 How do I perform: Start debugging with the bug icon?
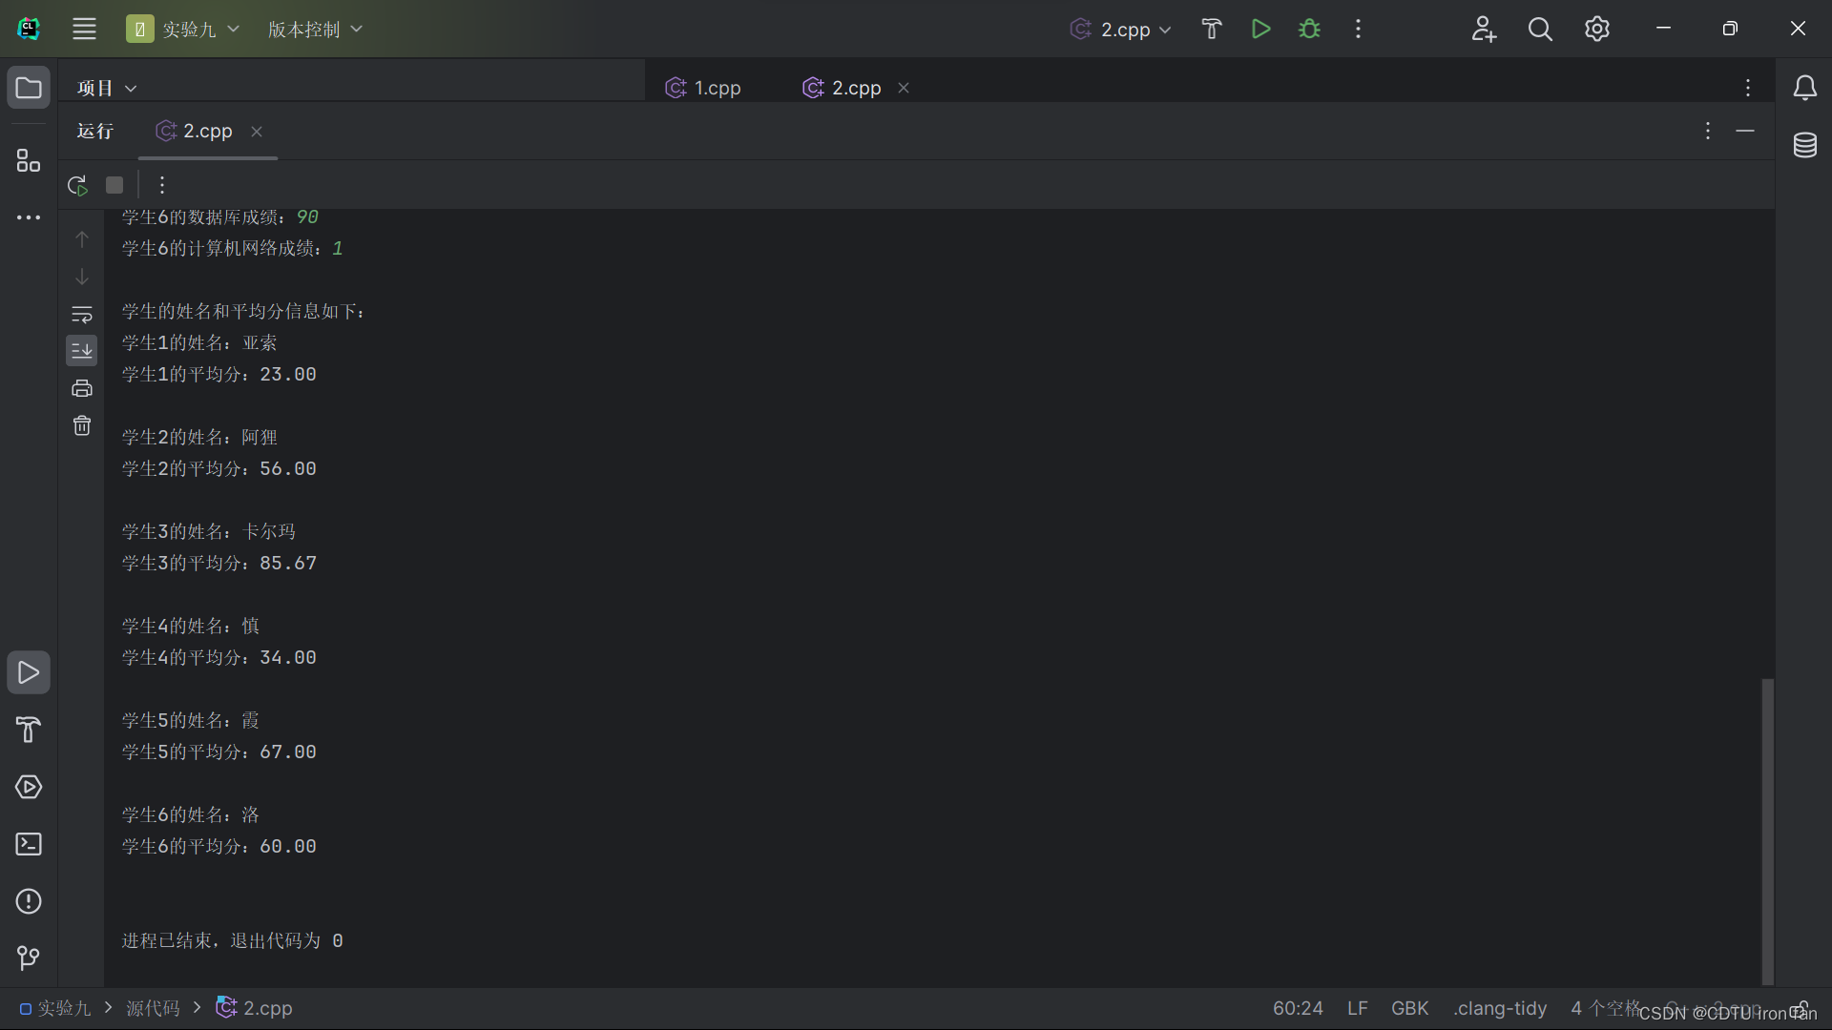coord(1309,29)
